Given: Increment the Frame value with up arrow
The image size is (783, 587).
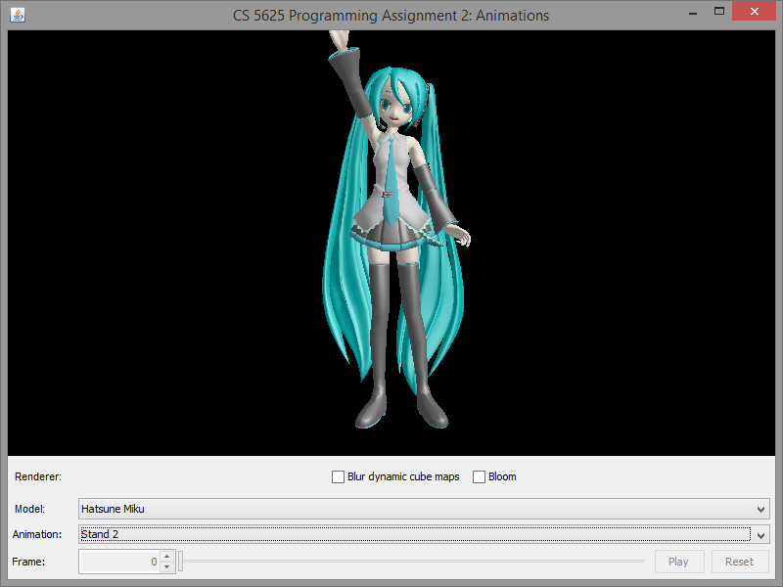Looking at the screenshot, I should click(166, 557).
